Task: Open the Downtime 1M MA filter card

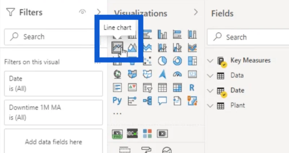Action: pos(53,113)
